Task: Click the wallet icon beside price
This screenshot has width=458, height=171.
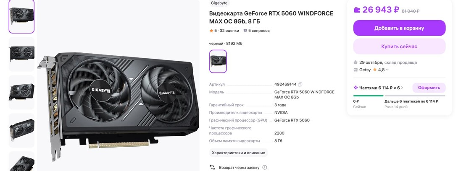Action: click(x=357, y=10)
